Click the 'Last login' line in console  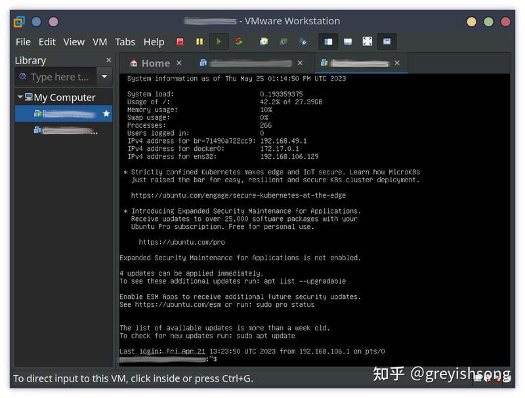[252, 351]
